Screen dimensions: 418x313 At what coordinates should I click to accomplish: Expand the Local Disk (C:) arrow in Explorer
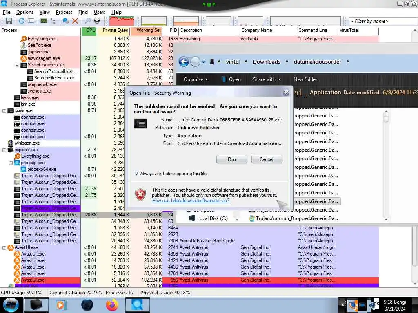point(236,219)
